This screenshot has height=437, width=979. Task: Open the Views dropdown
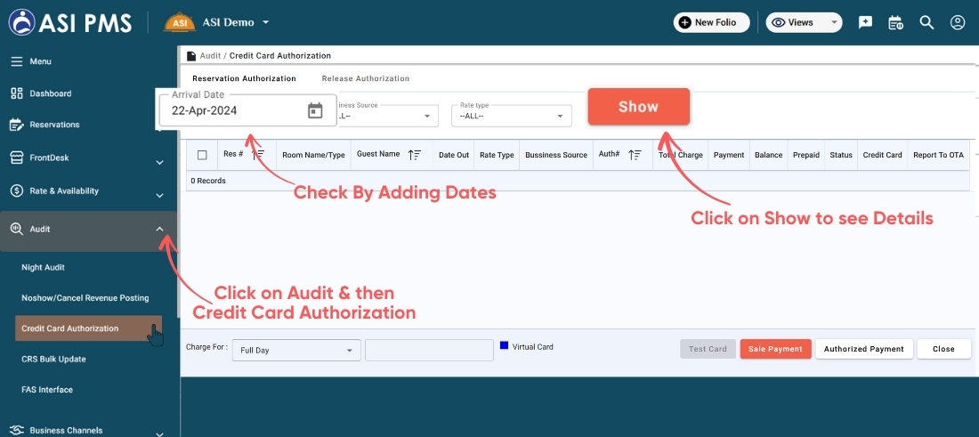(804, 22)
